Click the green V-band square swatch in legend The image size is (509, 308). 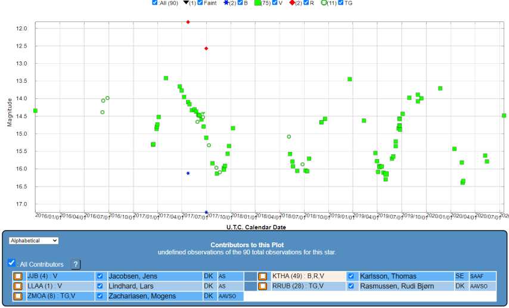(x=257, y=3)
